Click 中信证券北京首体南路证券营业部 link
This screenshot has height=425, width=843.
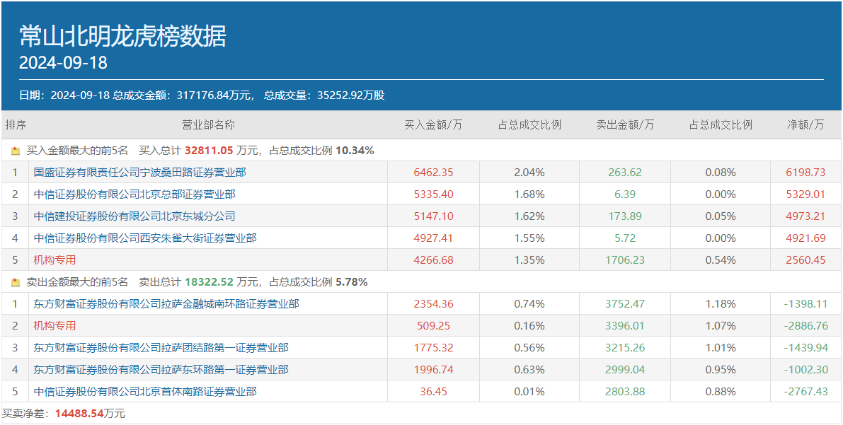[145, 392]
